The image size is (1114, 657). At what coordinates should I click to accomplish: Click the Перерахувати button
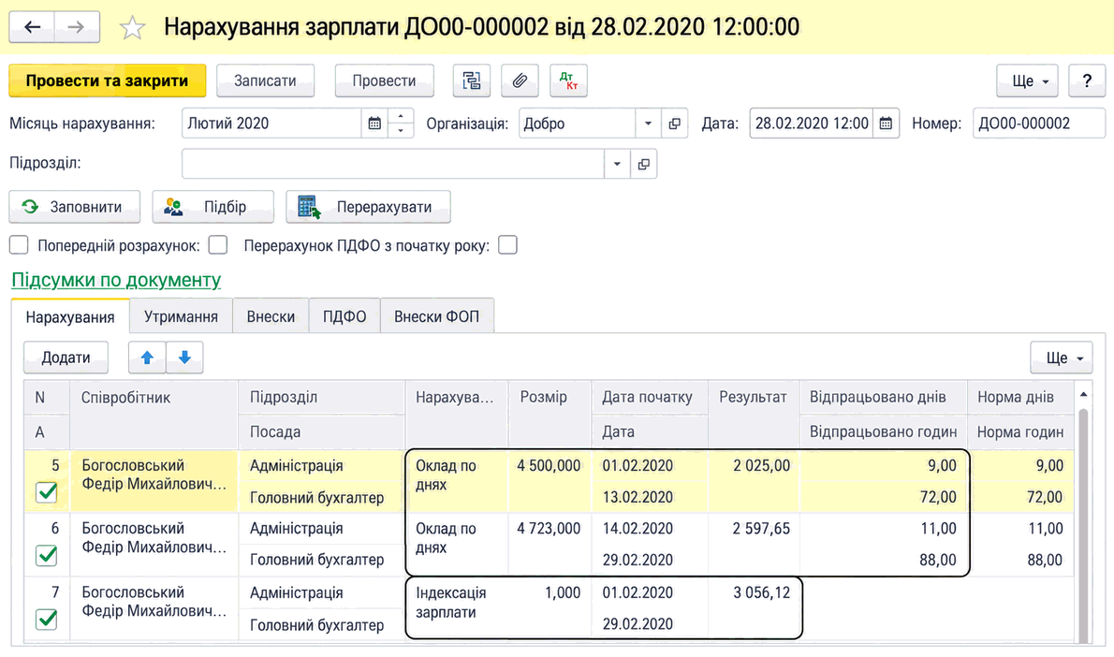click(368, 207)
